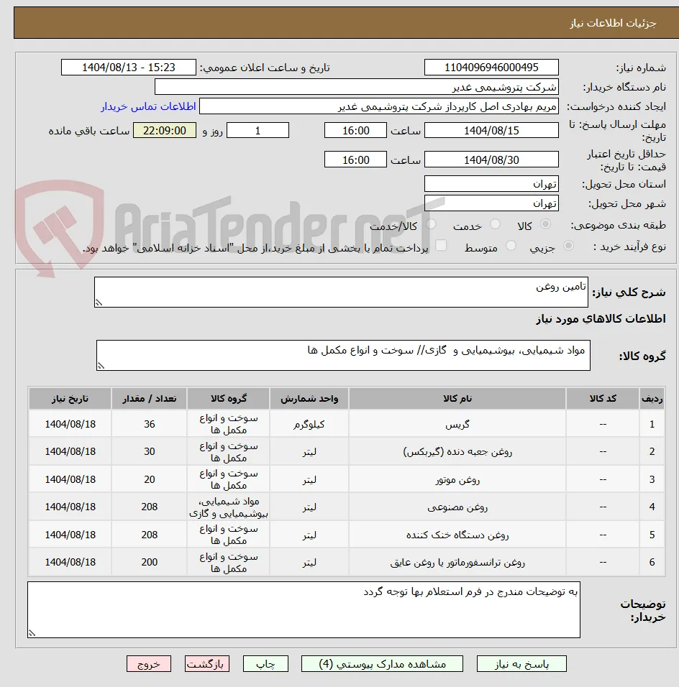
Task: Click the شرح کلی نیاز text area
Action: tap(341, 292)
